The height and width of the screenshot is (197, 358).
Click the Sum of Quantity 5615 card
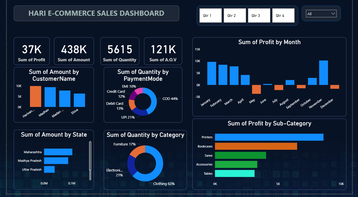(120, 51)
